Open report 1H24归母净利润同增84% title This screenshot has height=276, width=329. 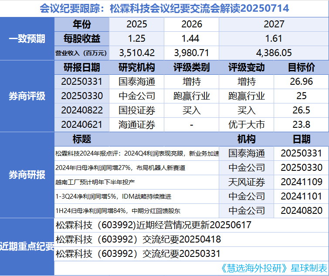click(x=136, y=211)
